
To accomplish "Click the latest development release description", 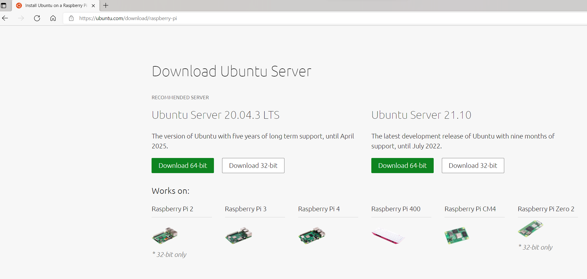I will [x=463, y=141].
